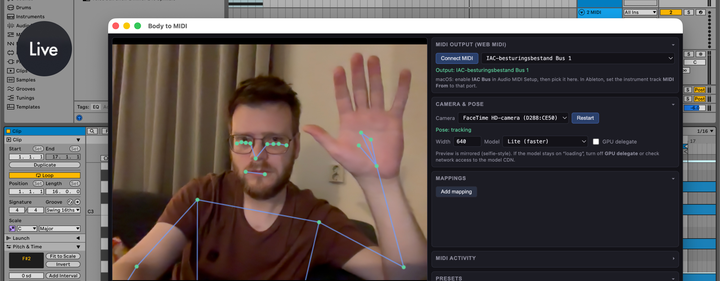Toggle the yellow Loop button
The width and height of the screenshot is (720, 281).
[x=45, y=175]
